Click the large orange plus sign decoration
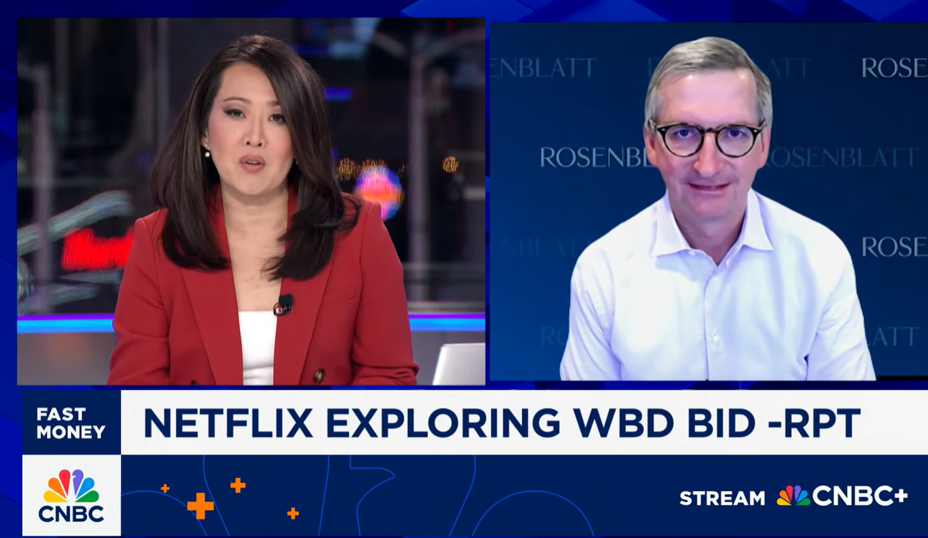The height and width of the screenshot is (538, 928). (x=200, y=506)
